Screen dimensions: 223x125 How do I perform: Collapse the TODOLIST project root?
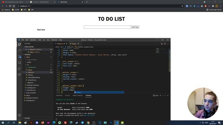coord(28,55)
